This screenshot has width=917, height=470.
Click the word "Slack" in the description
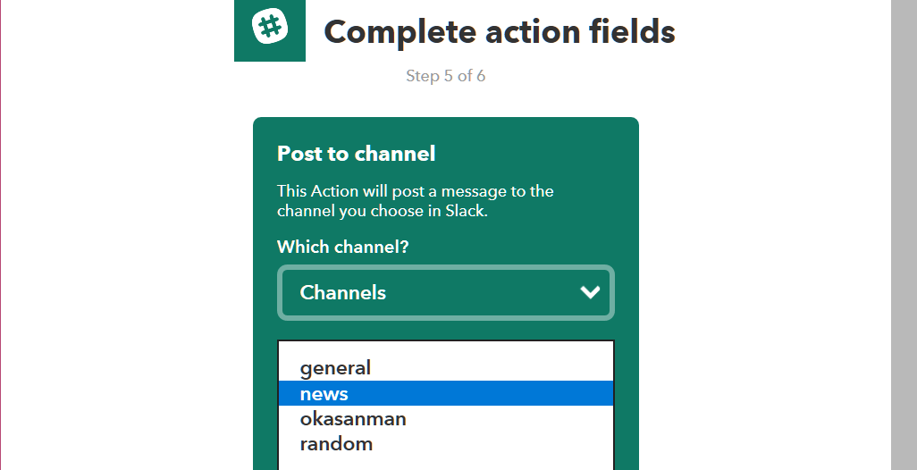click(465, 212)
